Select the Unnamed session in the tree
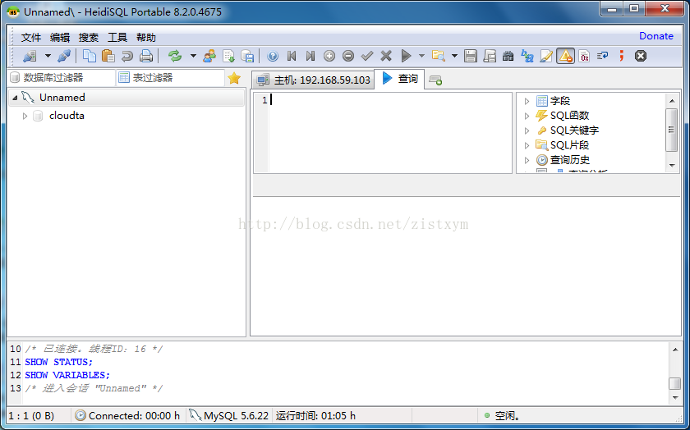This screenshot has height=430, width=690. (62, 97)
